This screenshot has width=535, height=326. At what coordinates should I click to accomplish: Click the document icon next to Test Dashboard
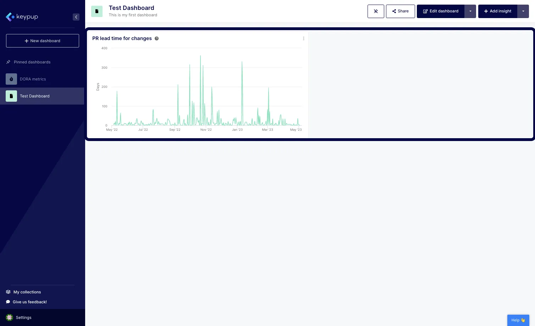tap(11, 96)
